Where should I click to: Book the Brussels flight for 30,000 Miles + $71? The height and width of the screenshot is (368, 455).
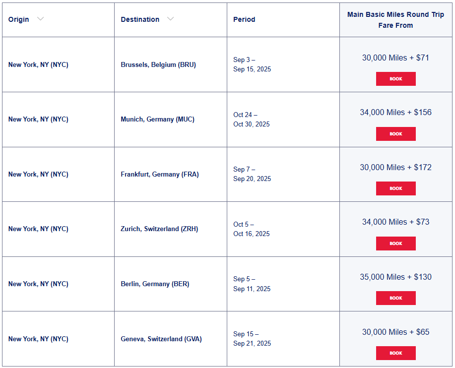point(395,79)
